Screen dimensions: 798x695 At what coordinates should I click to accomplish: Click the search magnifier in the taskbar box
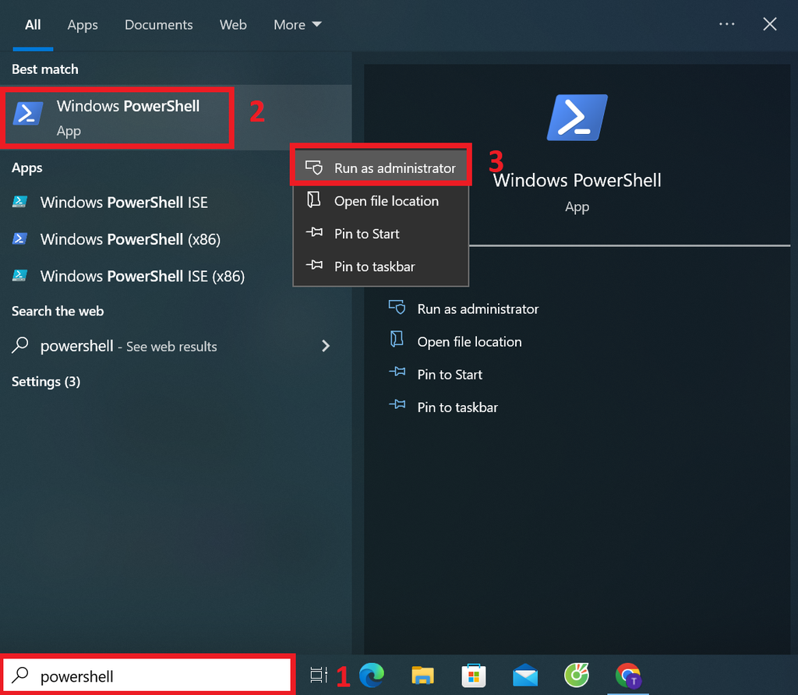20,676
